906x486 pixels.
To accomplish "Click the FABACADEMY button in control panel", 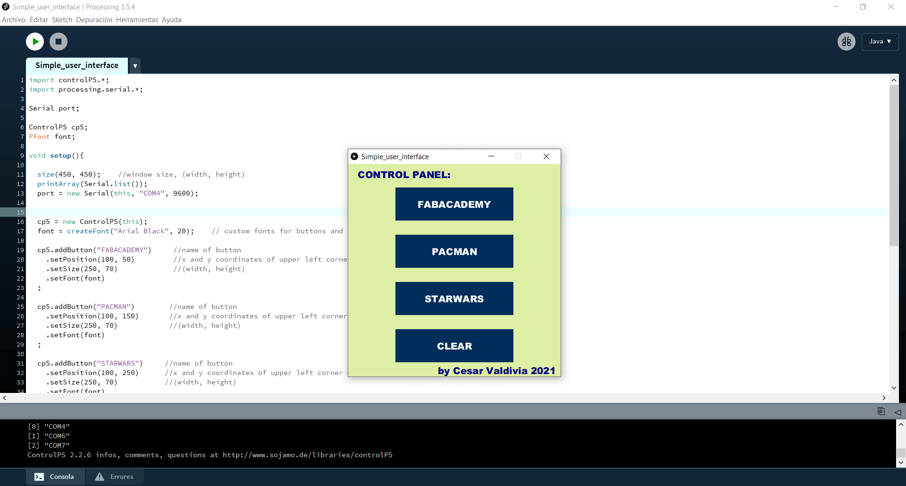I will tap(454, 204).
